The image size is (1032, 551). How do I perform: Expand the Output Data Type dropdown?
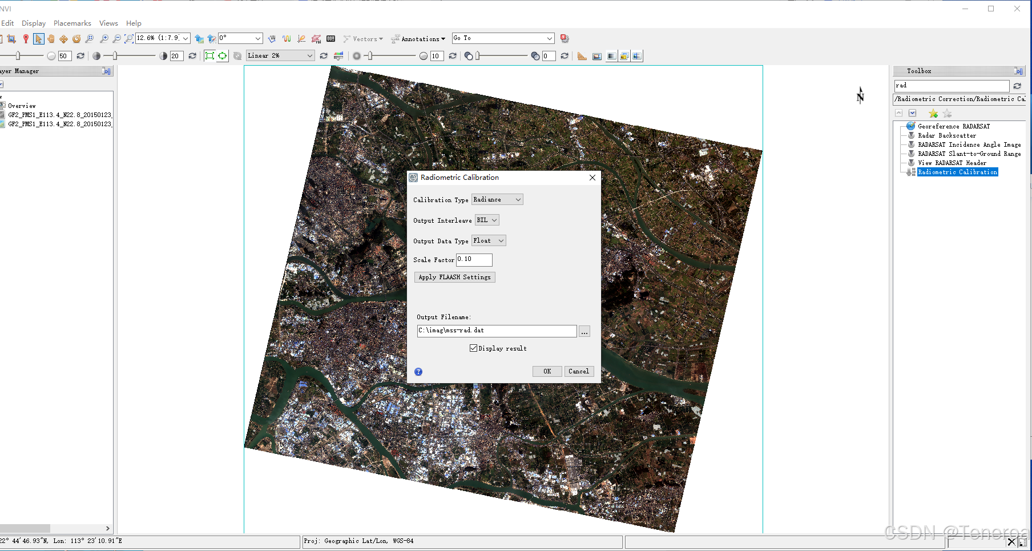(x=489, y=241)
